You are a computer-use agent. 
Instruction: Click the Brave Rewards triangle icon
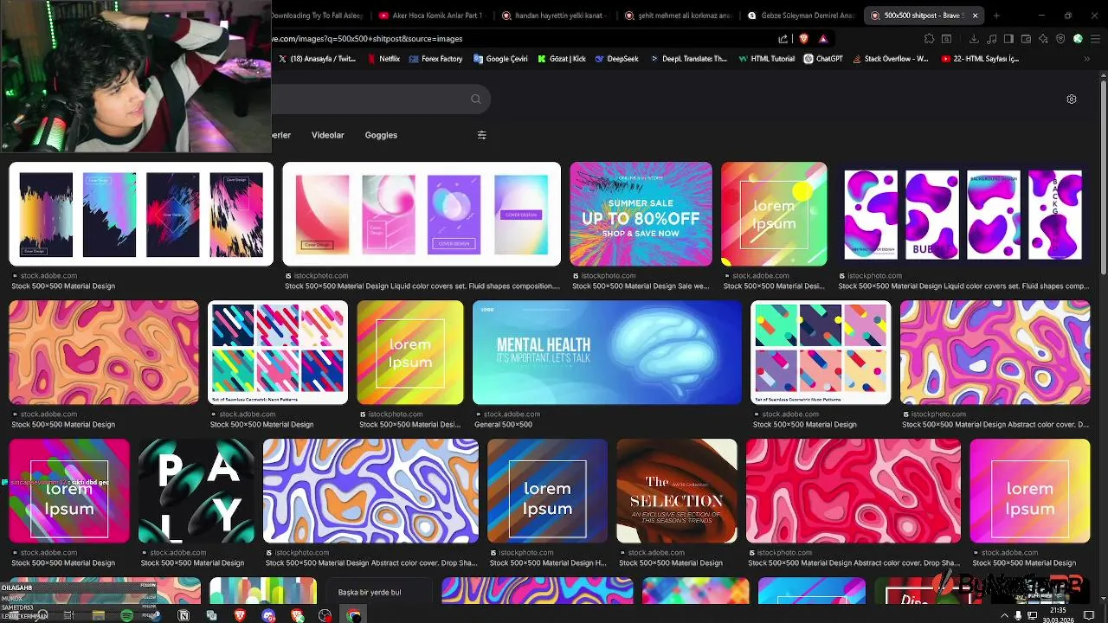click(x=822, y=39)
